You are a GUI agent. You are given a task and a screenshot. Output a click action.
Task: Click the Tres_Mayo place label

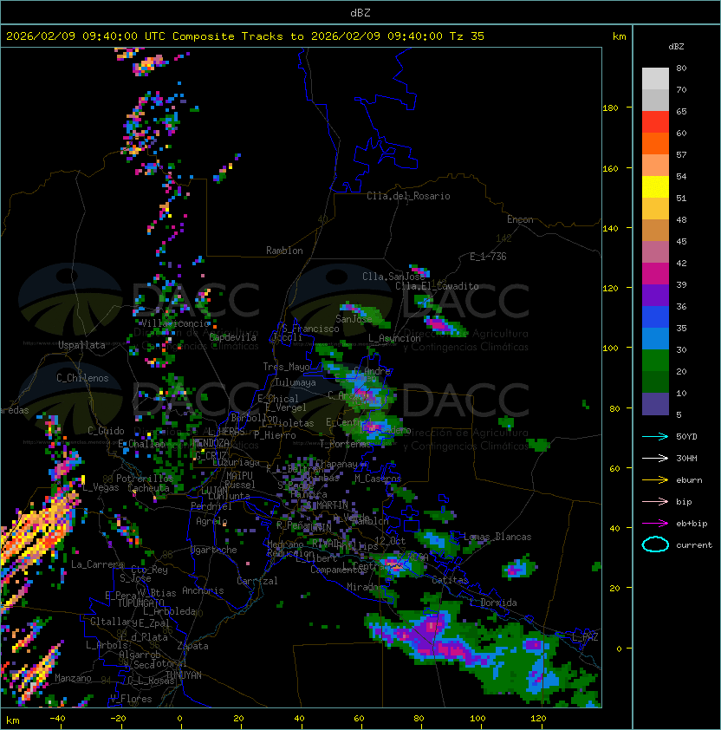(x=286, y=367)
